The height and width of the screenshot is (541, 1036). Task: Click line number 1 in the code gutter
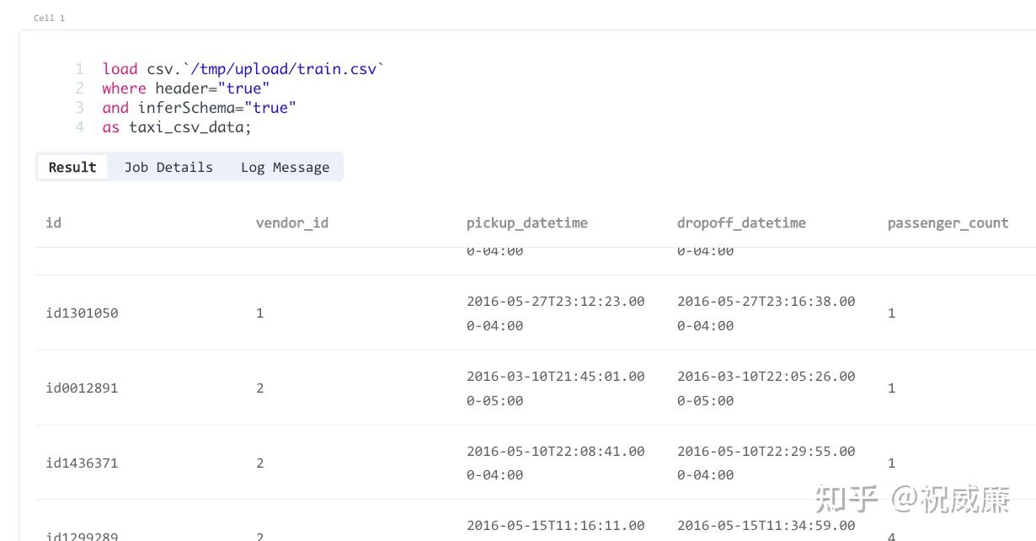80,69
